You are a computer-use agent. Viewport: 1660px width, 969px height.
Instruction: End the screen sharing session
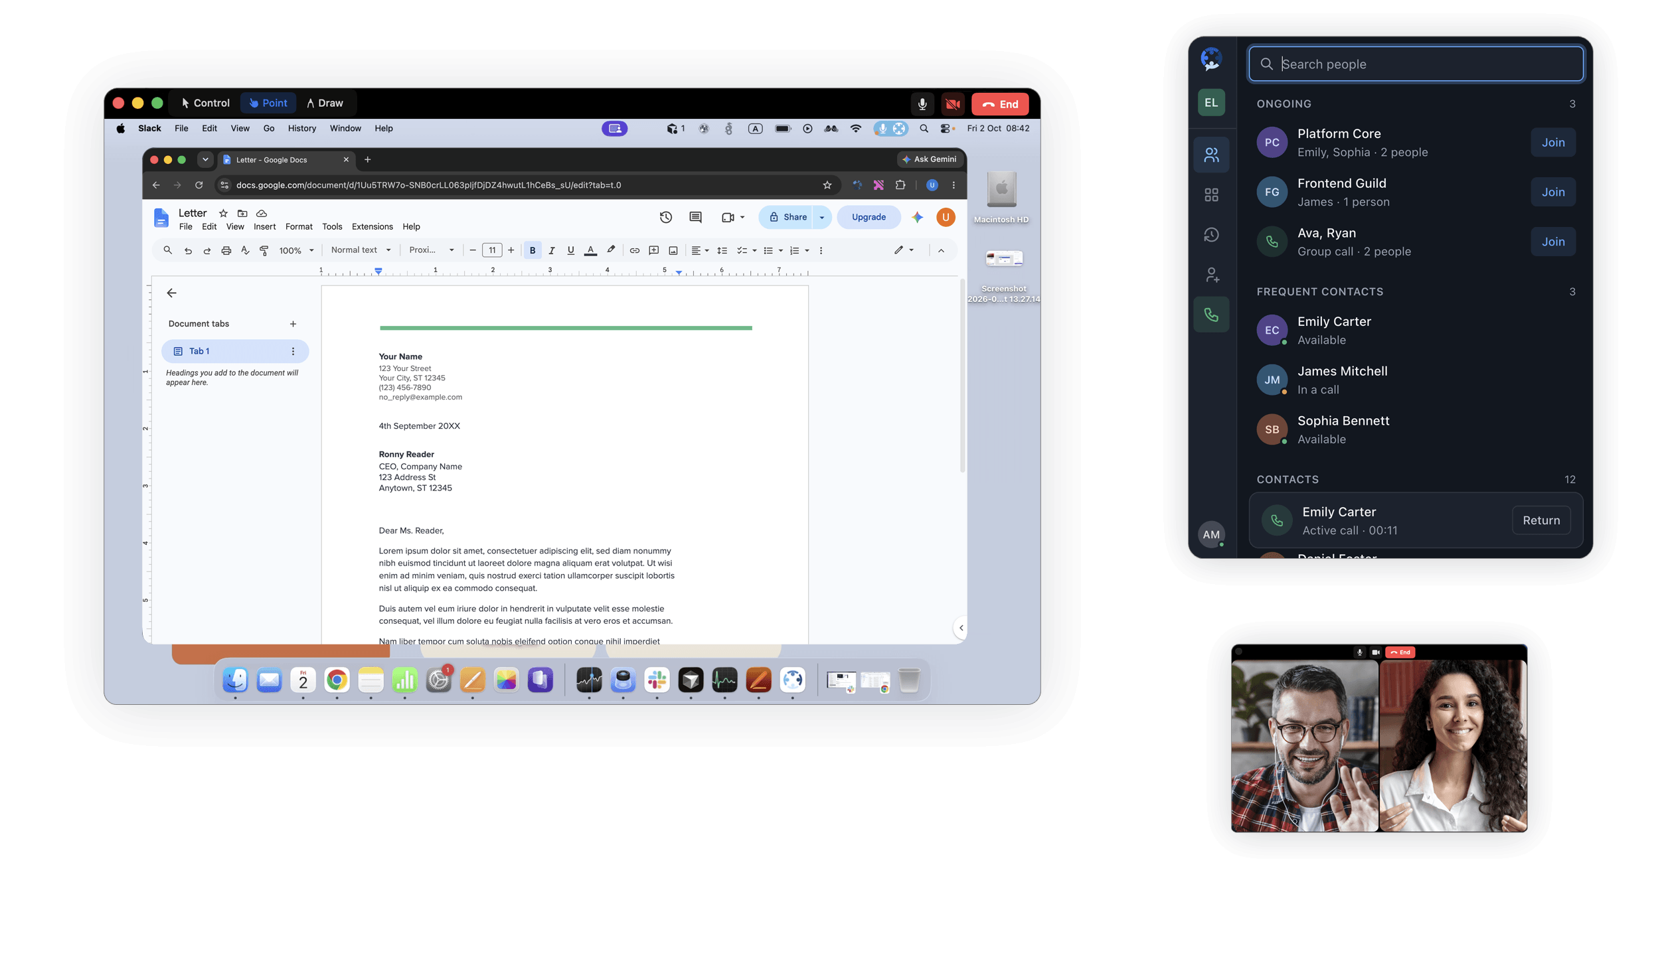1000,104
